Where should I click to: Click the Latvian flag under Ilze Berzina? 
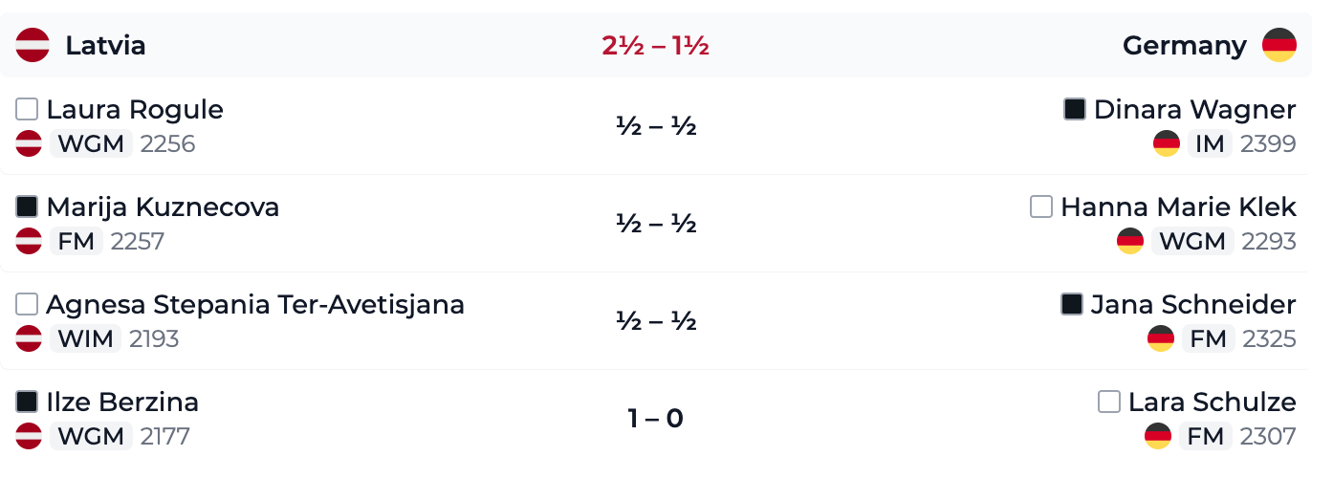pos(29,436)
